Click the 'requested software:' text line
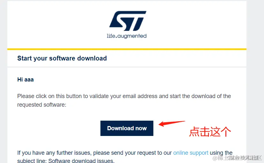The image size is (264, 163). [x=42, y=105]
